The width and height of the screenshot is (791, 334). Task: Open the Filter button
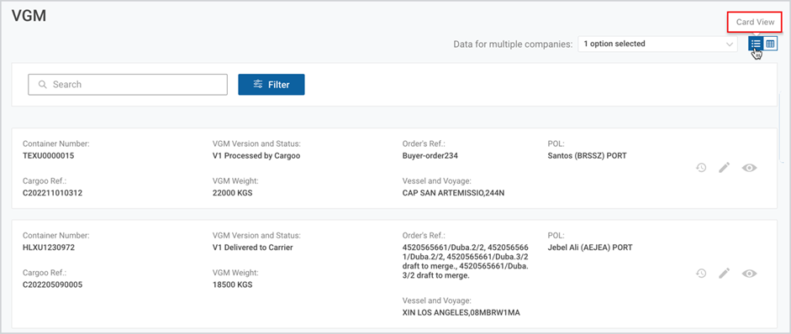[x=272, y=85]
